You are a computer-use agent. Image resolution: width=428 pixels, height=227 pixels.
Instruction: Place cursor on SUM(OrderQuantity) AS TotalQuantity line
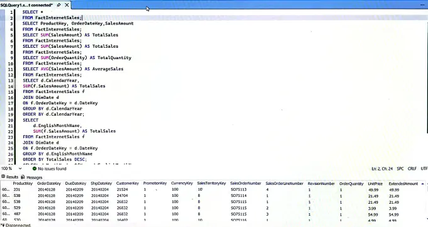pyautogui.click(x=77, y=58)
